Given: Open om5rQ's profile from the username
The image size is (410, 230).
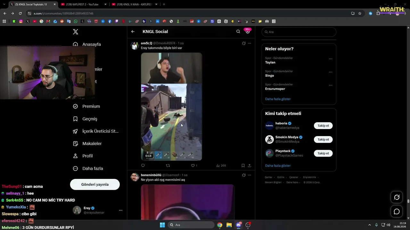Looking at the screenshot, I should (147, 43).
